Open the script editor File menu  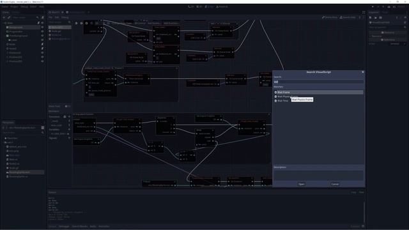click(x=50, y=17)
